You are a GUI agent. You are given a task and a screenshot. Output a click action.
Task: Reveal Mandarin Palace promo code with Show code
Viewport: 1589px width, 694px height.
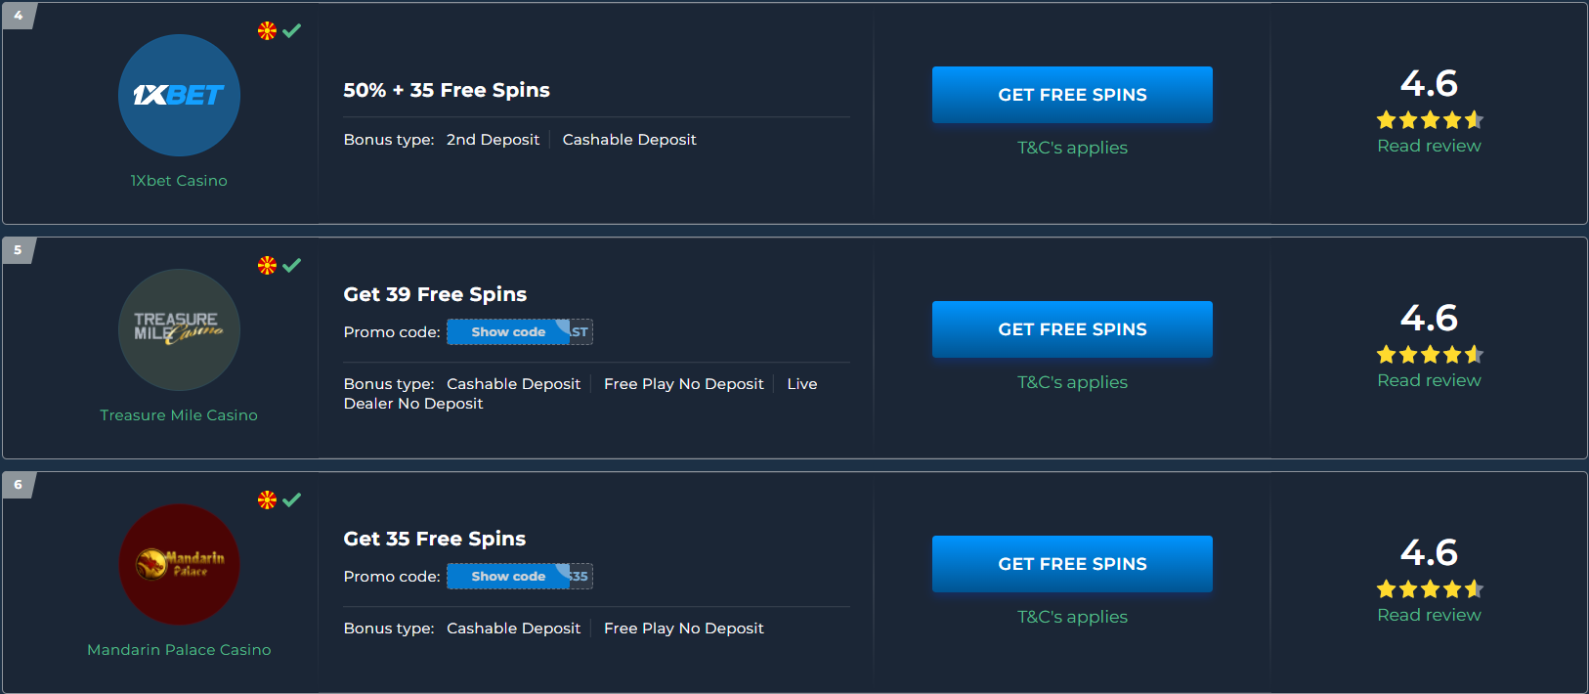509,577
